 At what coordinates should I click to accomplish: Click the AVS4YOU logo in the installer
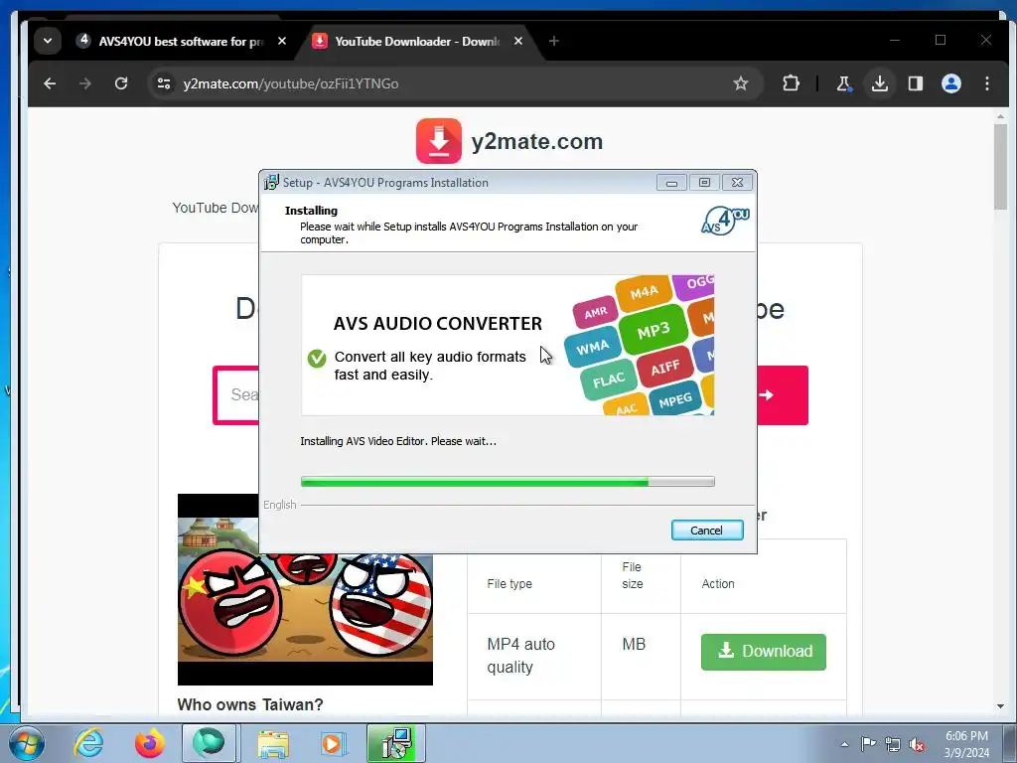click(x=725, y=221)
